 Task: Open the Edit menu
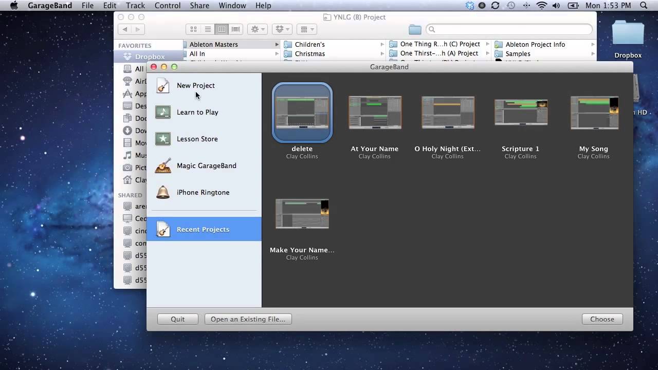click(x=109, y=6)
